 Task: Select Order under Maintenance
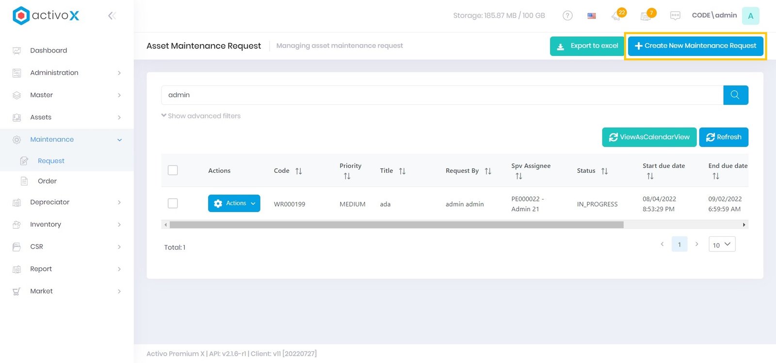[47, 181]
